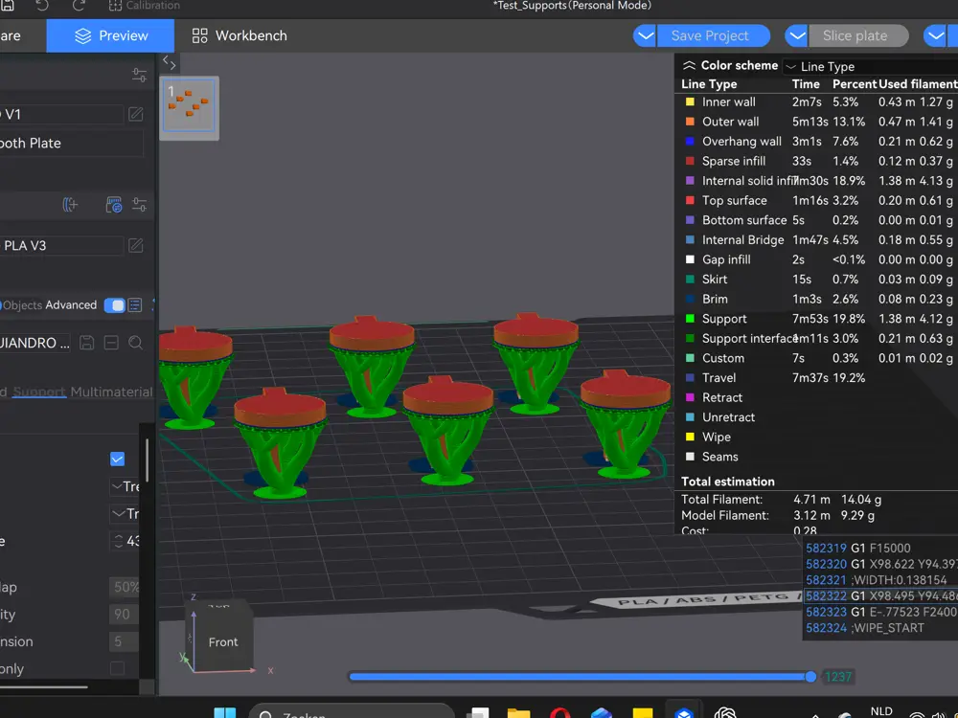This screenshot has height=718, width=958.
Task: Toggle Internal Bridge visibility row
Action: click(x=816, y=239)
